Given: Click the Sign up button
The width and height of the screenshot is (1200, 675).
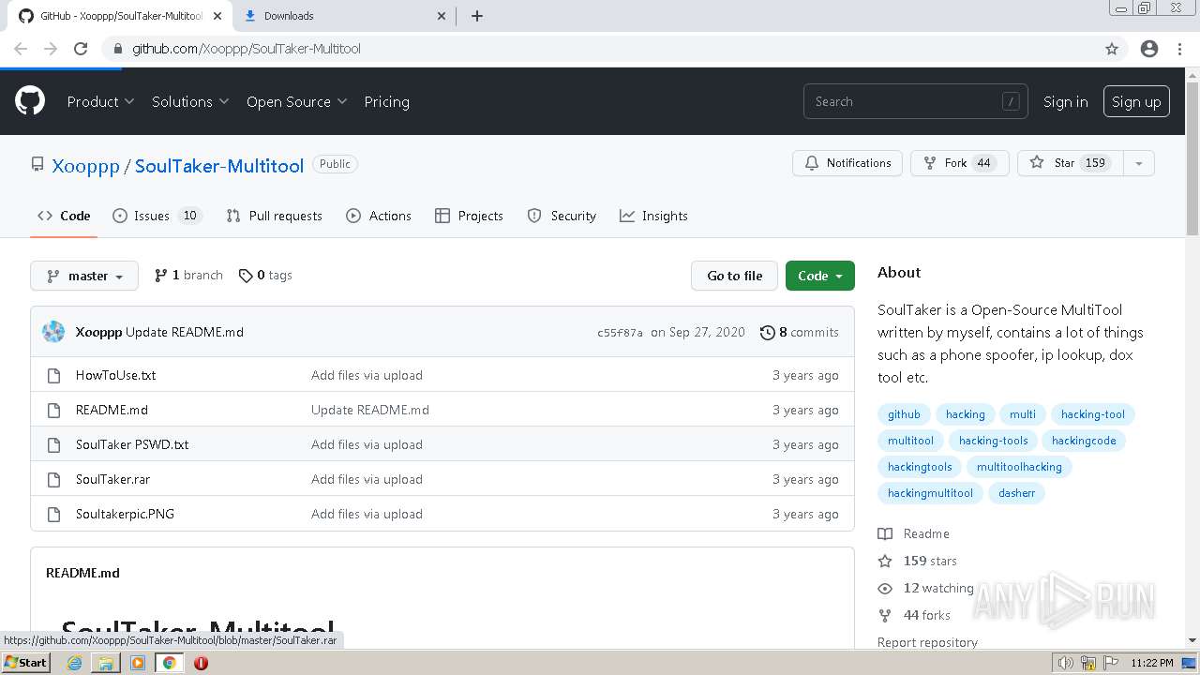Looking at the screenshot, I should 1136,101.
